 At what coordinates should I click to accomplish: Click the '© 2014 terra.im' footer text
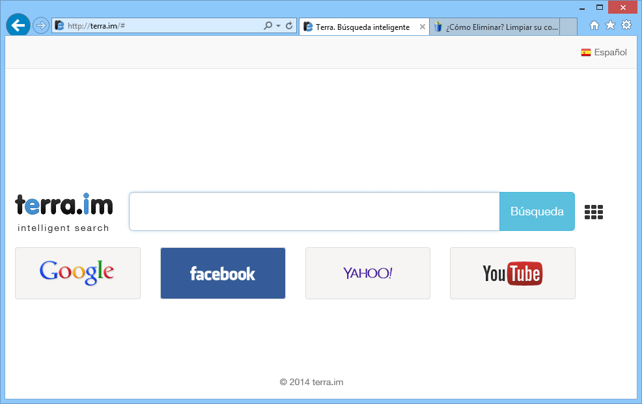click(312, 382)
